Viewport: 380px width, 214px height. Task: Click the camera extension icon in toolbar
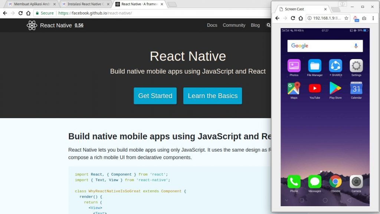[364, 18]
